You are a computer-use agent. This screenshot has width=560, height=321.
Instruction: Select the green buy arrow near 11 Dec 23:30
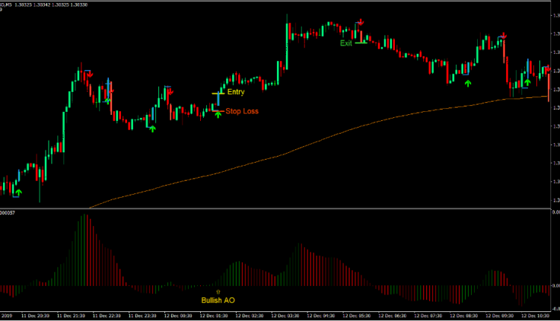click(x=152, y=129)
